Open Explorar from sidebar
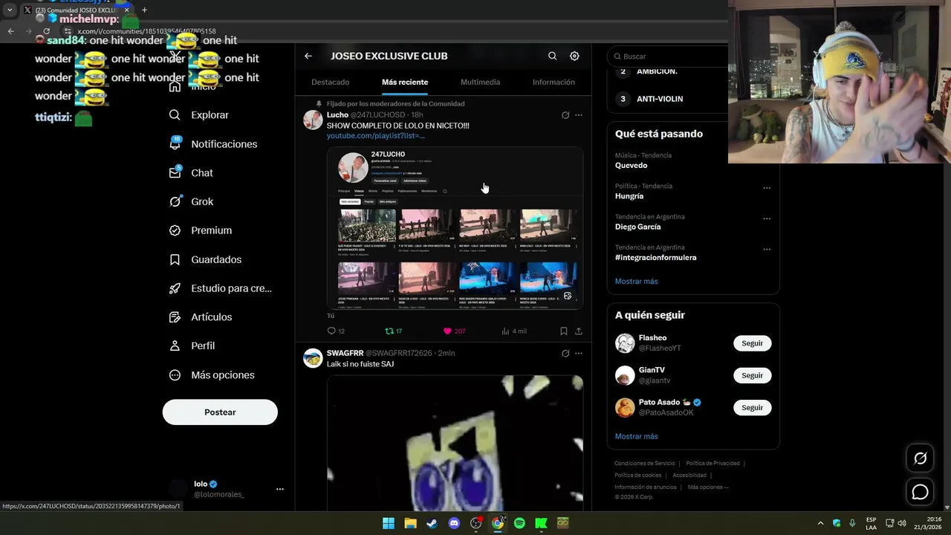 point(199,115)
